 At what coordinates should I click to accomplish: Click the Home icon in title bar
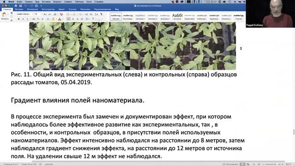click(x=16, y=6)
